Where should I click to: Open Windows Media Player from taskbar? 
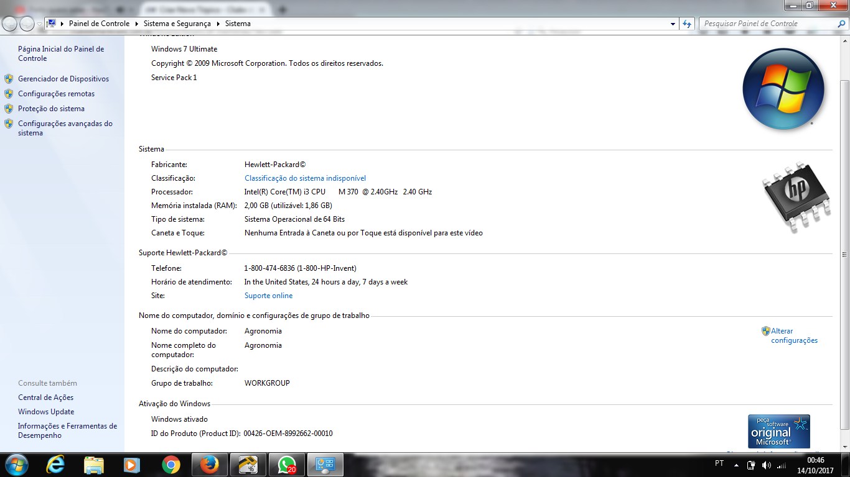(x=131, y=465)
